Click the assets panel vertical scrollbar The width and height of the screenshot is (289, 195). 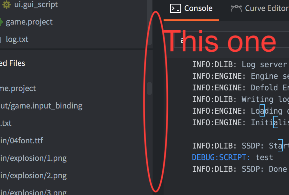click(x=150, y=23)
